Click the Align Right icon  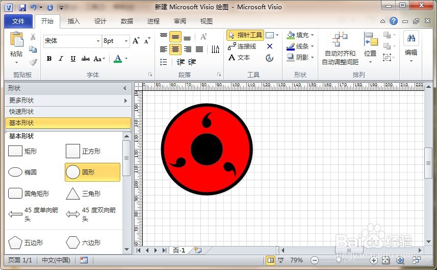[188, 50]
